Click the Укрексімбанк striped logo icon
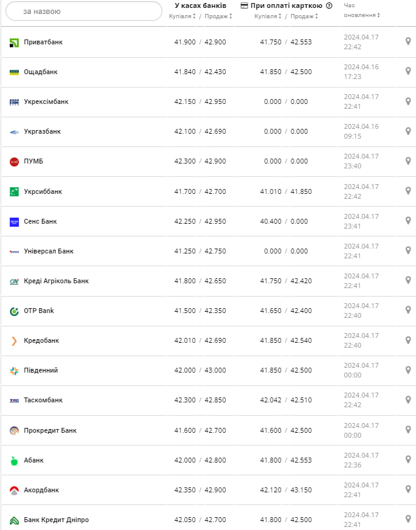 point(15,102)
